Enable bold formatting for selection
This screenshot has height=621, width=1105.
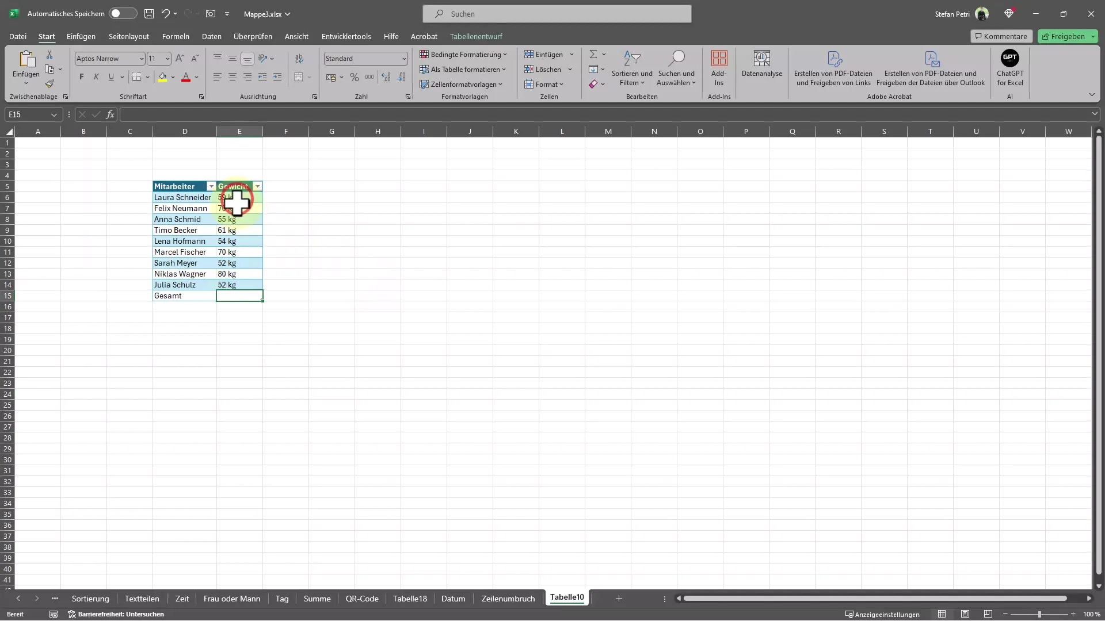(x=81, y=76)
